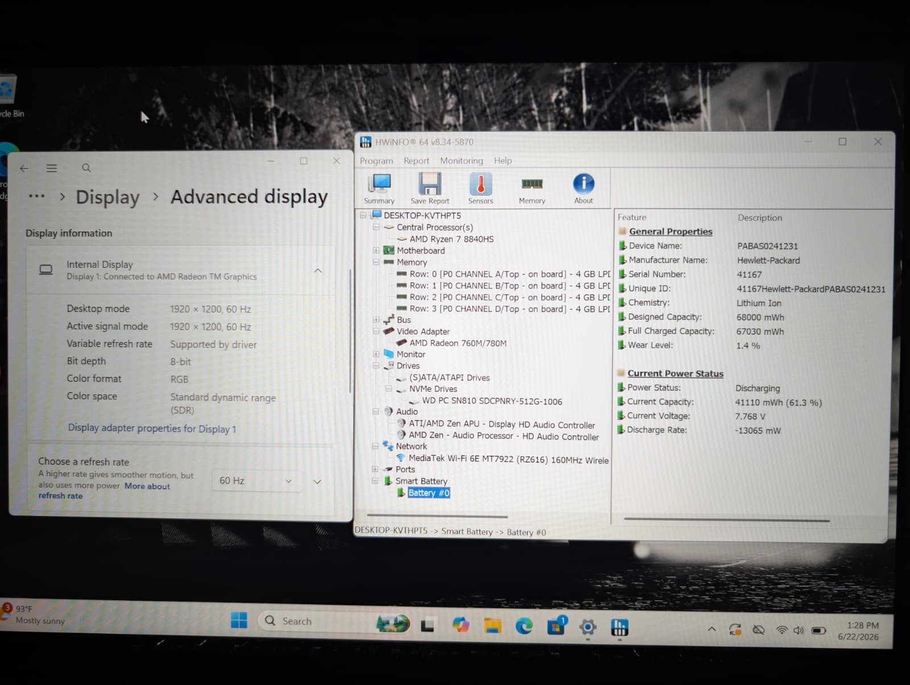This screenshot has height=685, width=910.
Task: Click the Feature column header
Action: (632, 217)
